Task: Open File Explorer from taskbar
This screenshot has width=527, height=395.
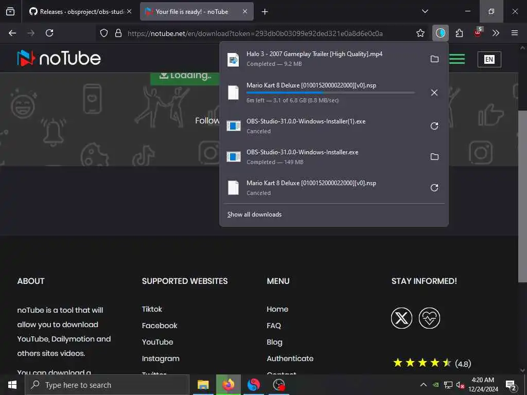Action: (x=203, y=385)
